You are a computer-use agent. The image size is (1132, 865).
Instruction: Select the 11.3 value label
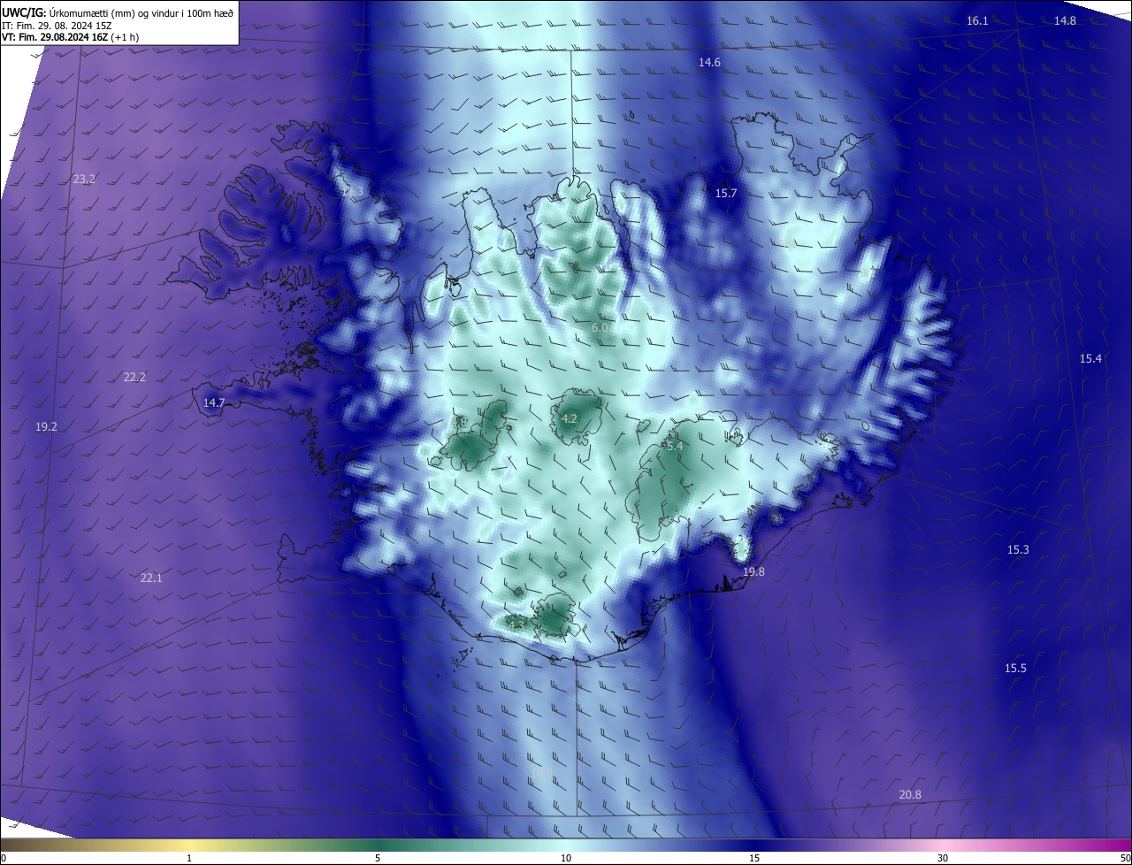pyautogui.click(x=352, y=192)
